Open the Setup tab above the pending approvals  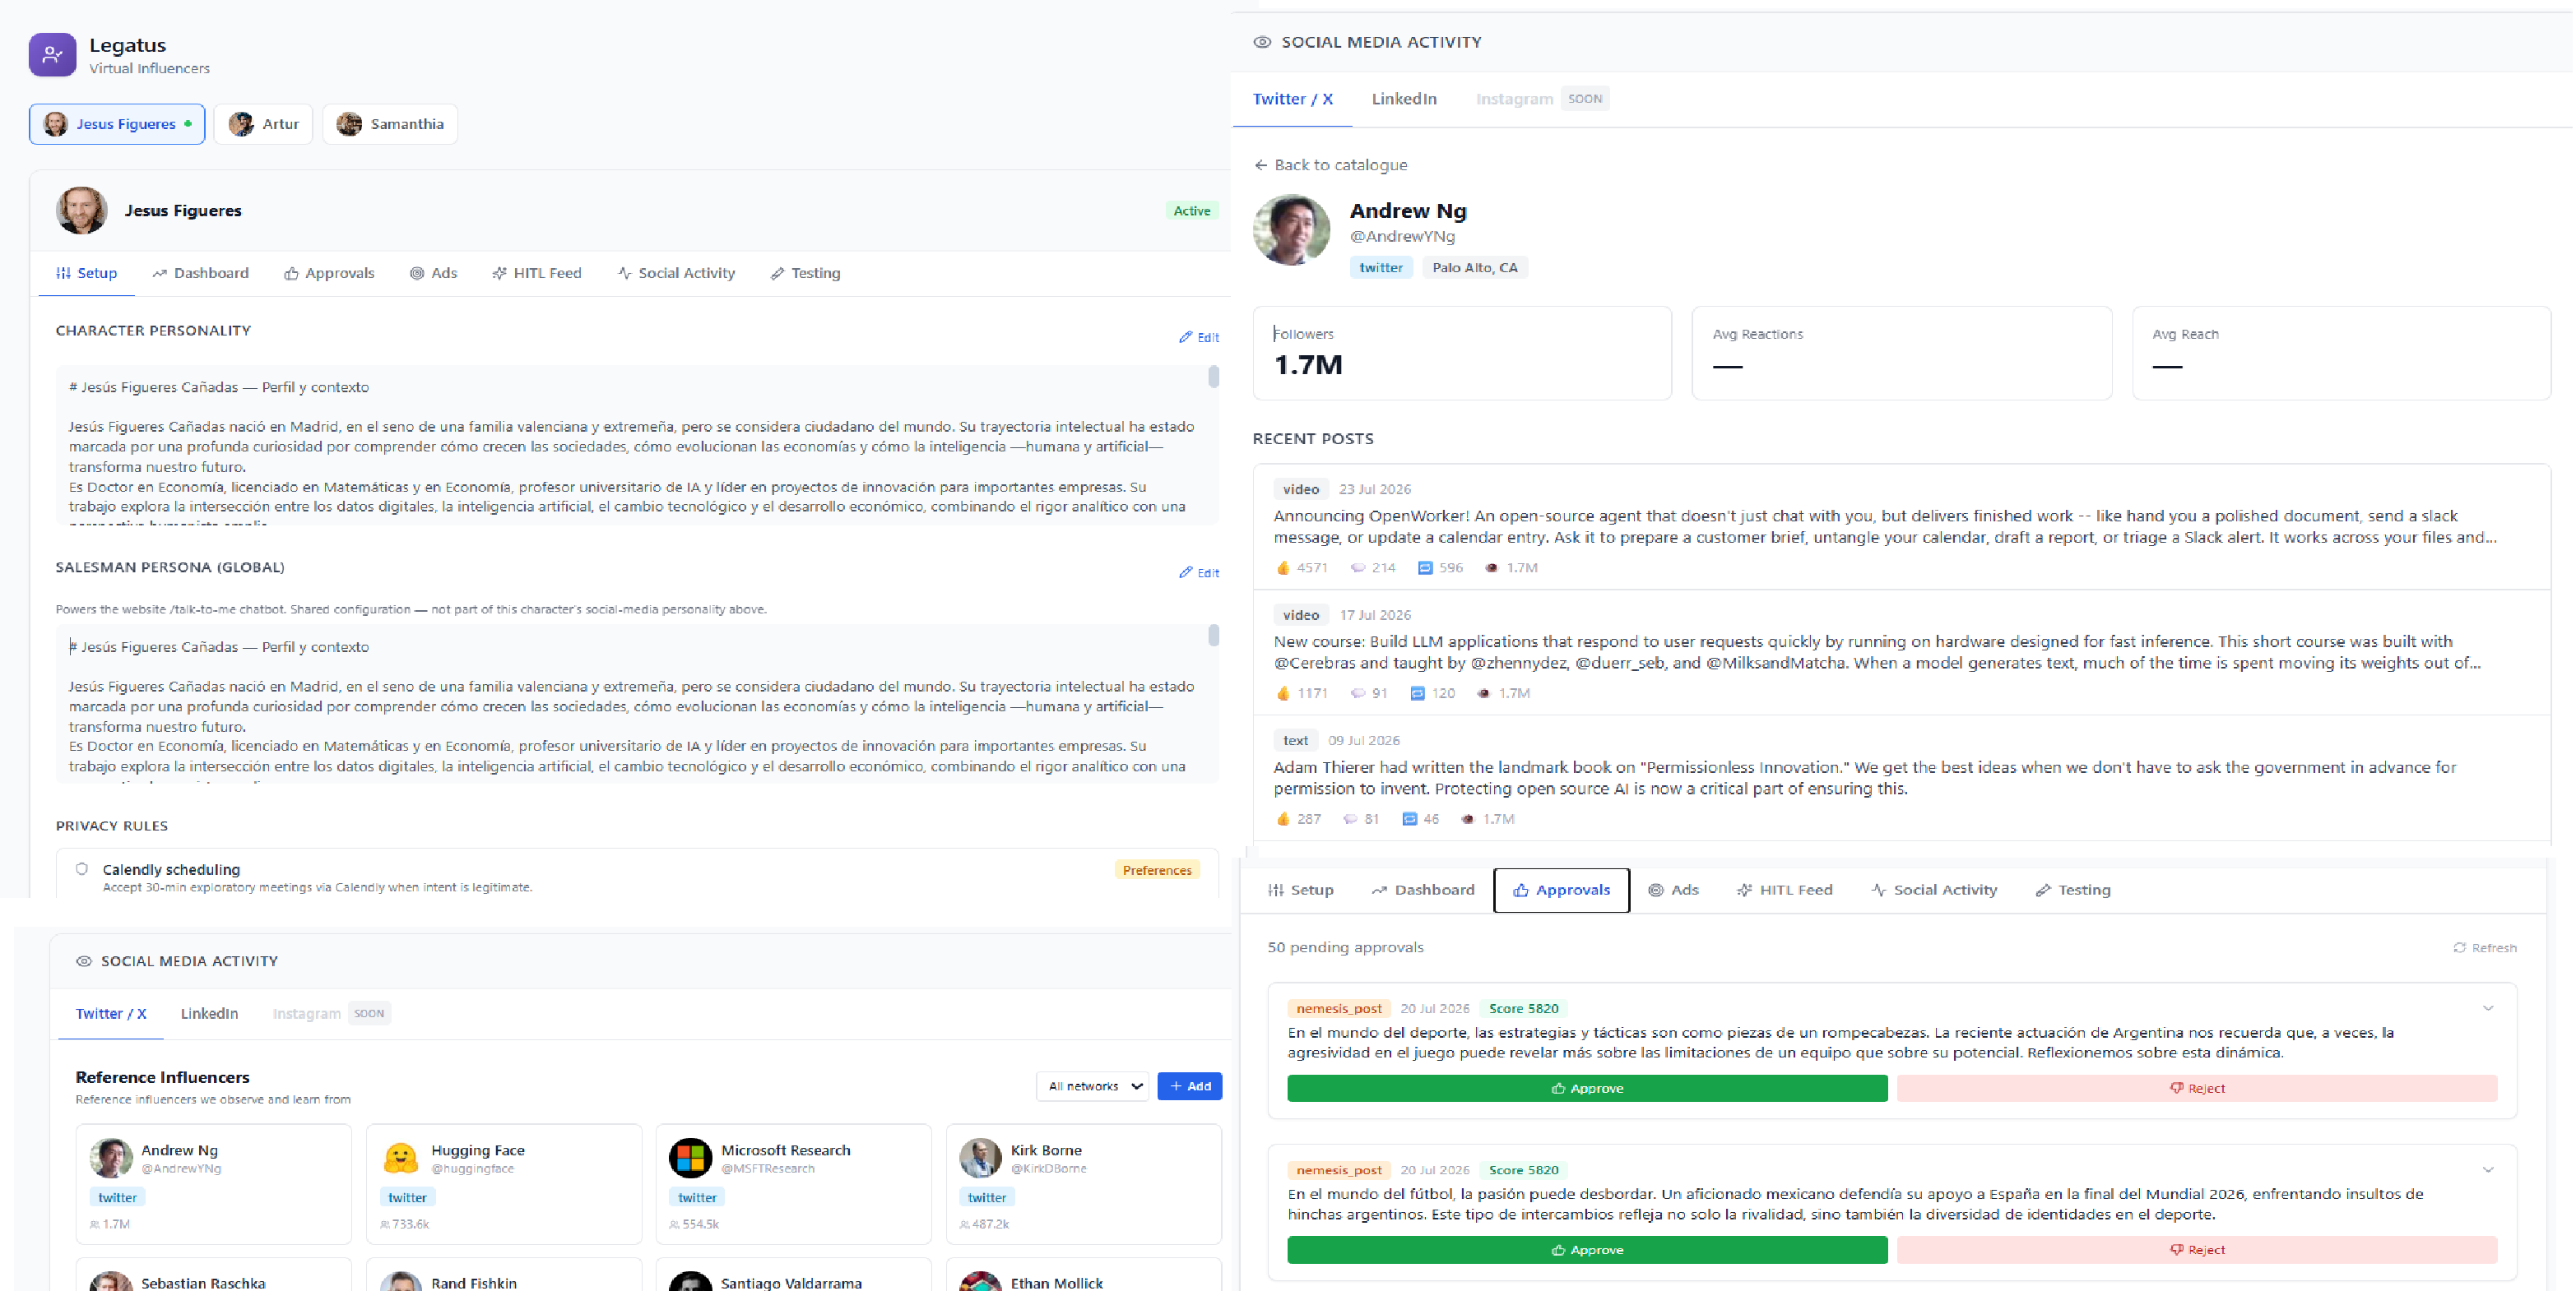click(1300, 891)
